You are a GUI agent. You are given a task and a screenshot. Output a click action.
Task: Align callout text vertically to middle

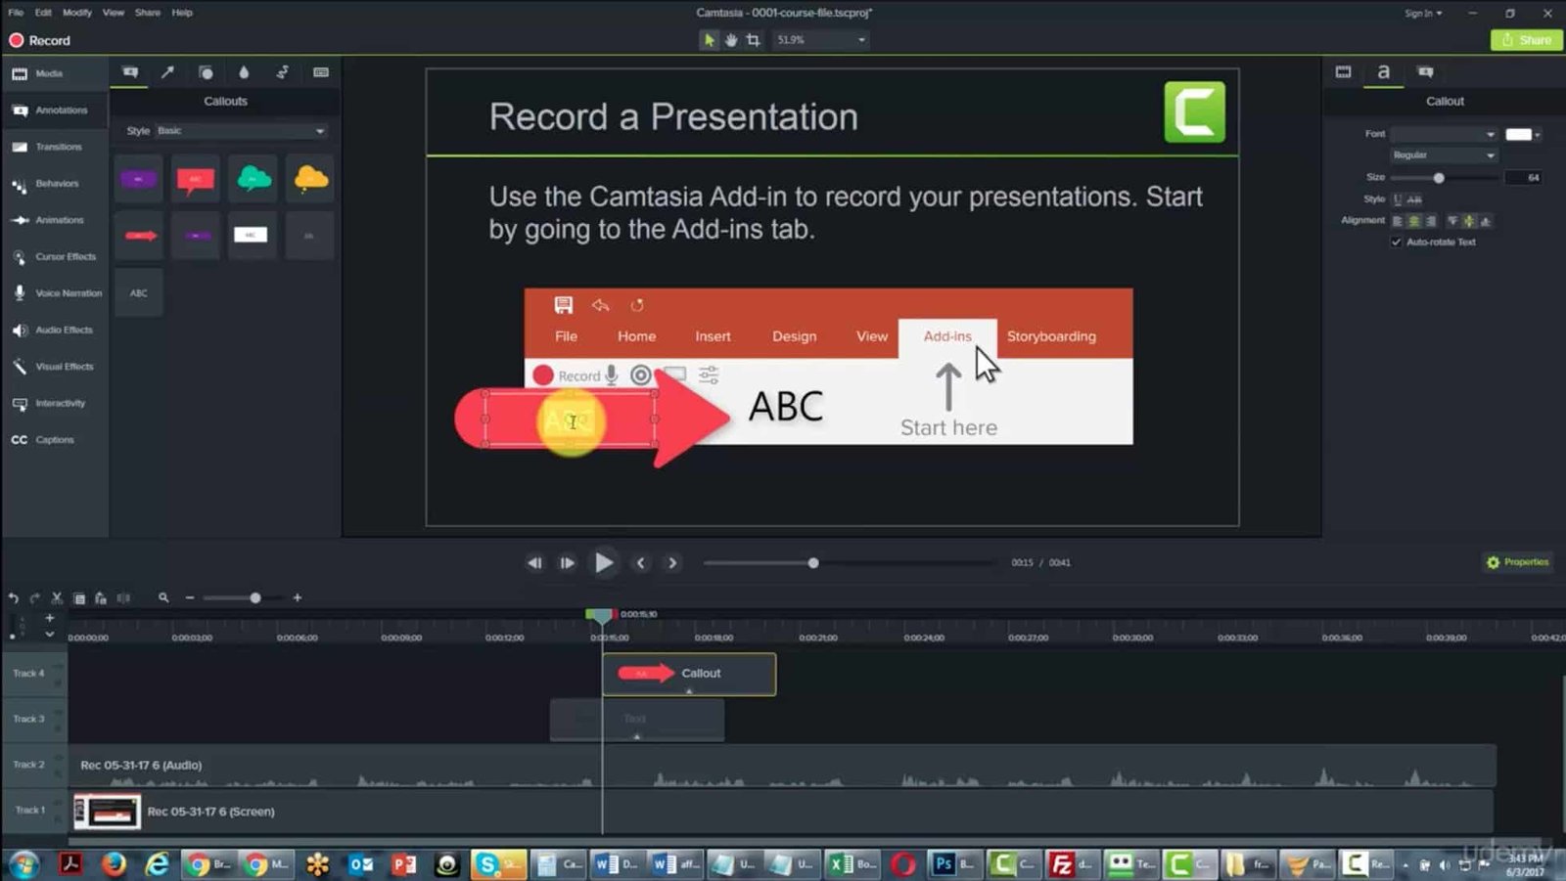1469,221
